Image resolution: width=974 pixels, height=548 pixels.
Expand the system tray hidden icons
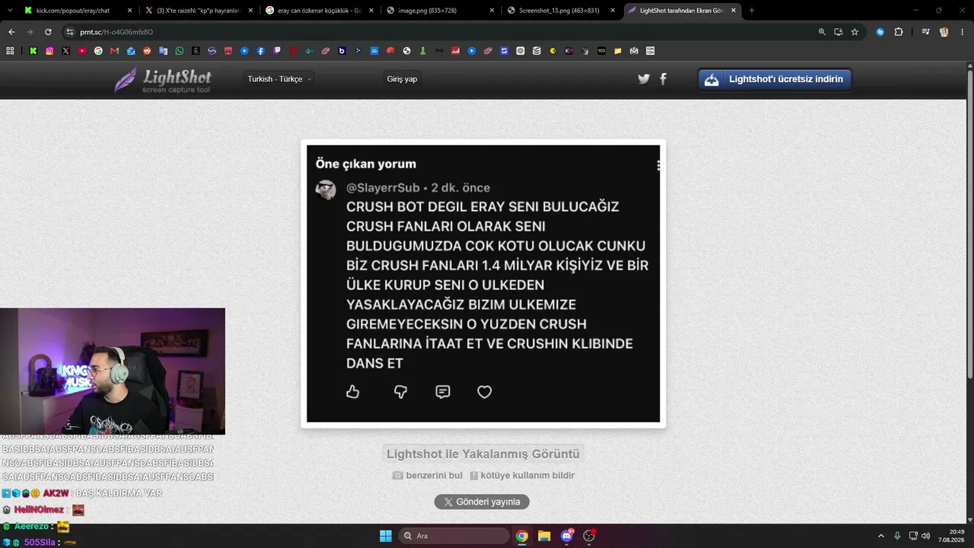tap(881, 536)
